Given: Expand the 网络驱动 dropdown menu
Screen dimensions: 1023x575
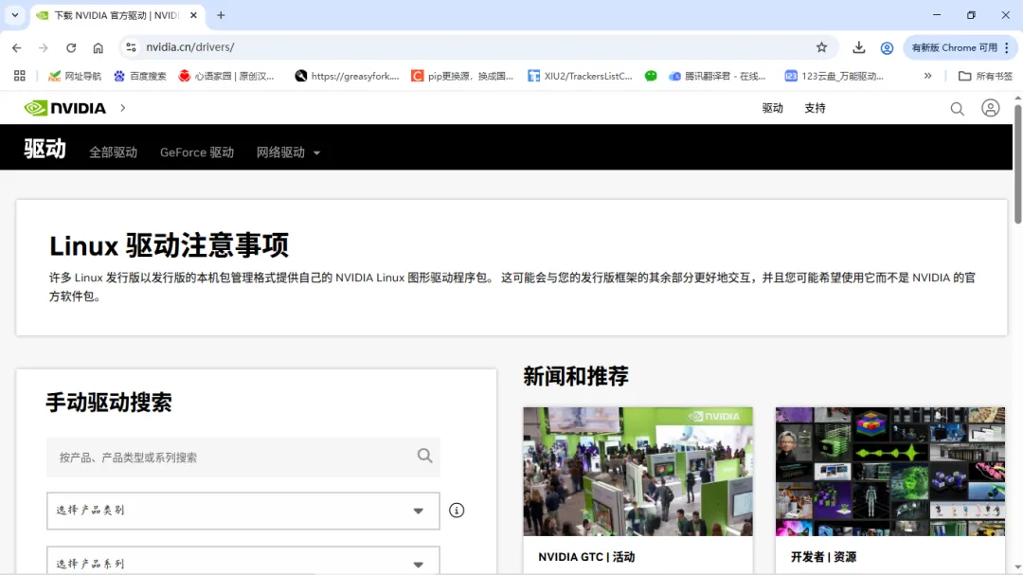Looking at the screenshot, I should [x=288, y=153].
